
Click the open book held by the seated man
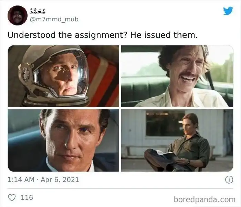(x=166, y=154)
